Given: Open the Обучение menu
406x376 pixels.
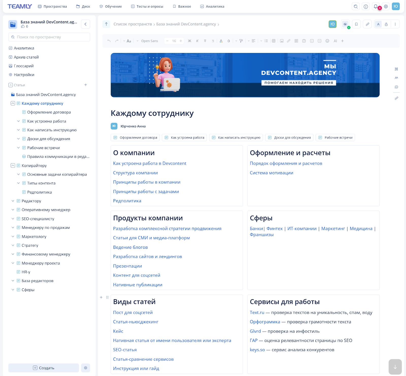Looking at the screenshot, I should [x=111, y=6].
